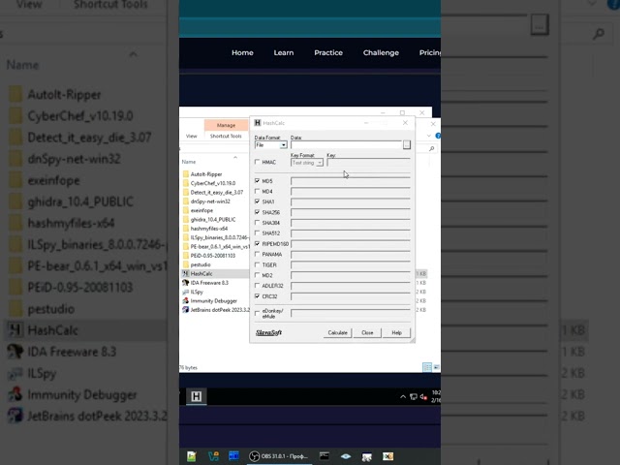Click the rightmost icon on outer taskbar
The height and width of the screenshot is (465, 620).
pyautogui.click(x=387, y=456)
